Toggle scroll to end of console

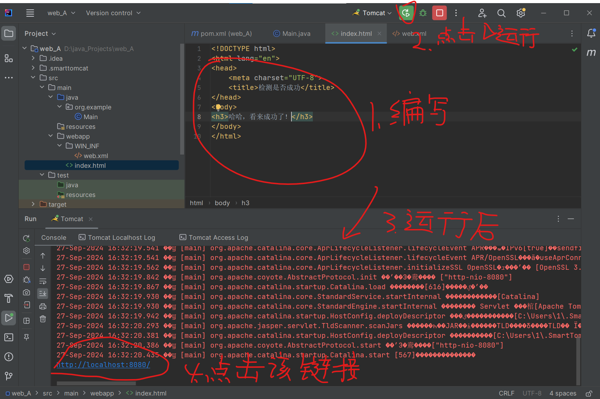(43, 293)
